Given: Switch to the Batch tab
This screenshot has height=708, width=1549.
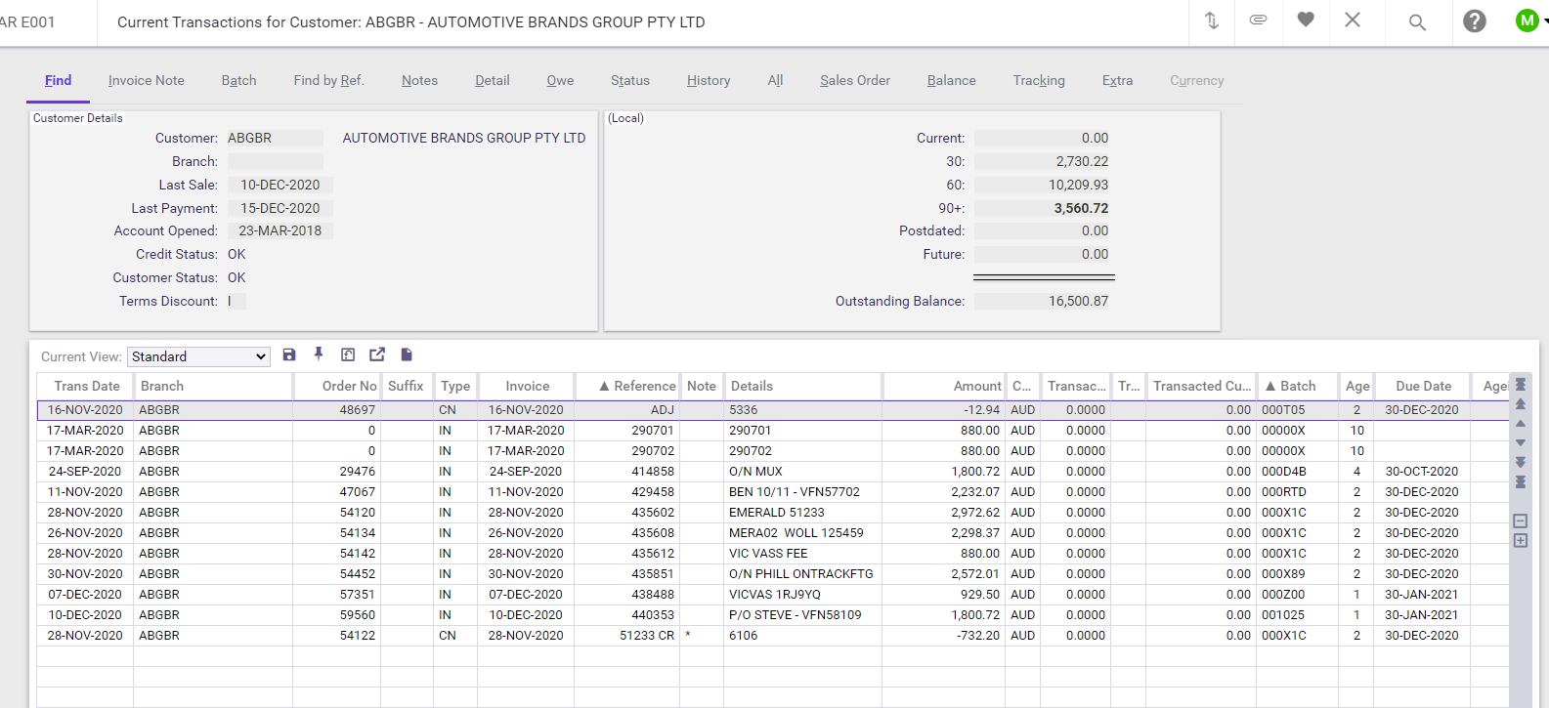Looking at the screenshot, I should point(238,80).
